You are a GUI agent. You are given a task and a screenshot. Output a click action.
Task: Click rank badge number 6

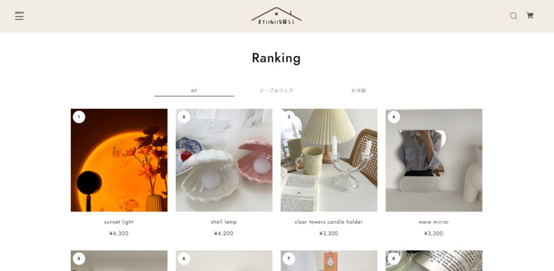[x=184, y=259]
